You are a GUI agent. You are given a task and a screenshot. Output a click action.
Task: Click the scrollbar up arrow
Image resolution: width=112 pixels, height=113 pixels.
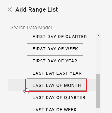pos(98,35)
